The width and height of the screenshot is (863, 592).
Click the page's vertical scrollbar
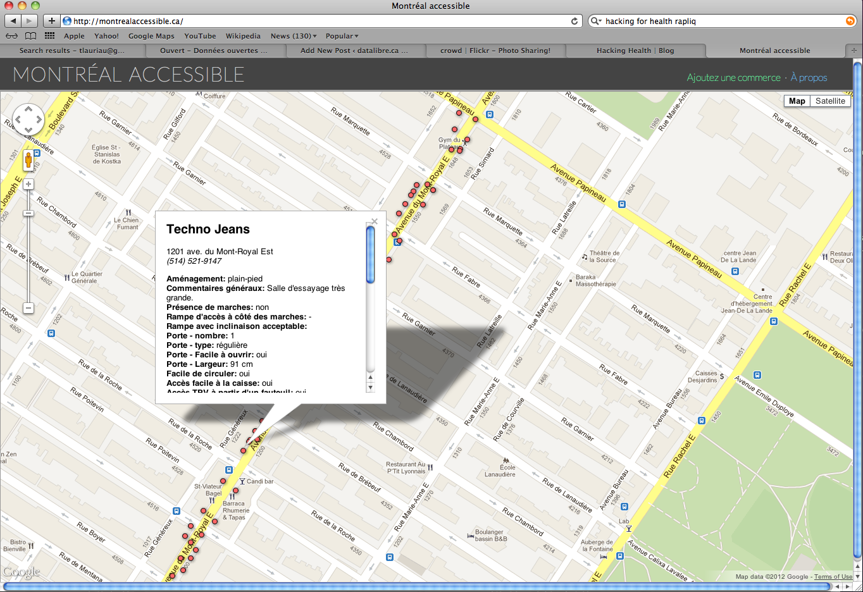[x=858, y=310]
